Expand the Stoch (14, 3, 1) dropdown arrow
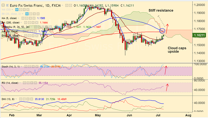The width and height of the screenshot is (208, 118). [x=21, y=66]
